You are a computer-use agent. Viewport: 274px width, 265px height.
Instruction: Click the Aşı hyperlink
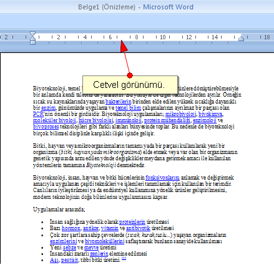pyautogui.click(x=54, y=260)
